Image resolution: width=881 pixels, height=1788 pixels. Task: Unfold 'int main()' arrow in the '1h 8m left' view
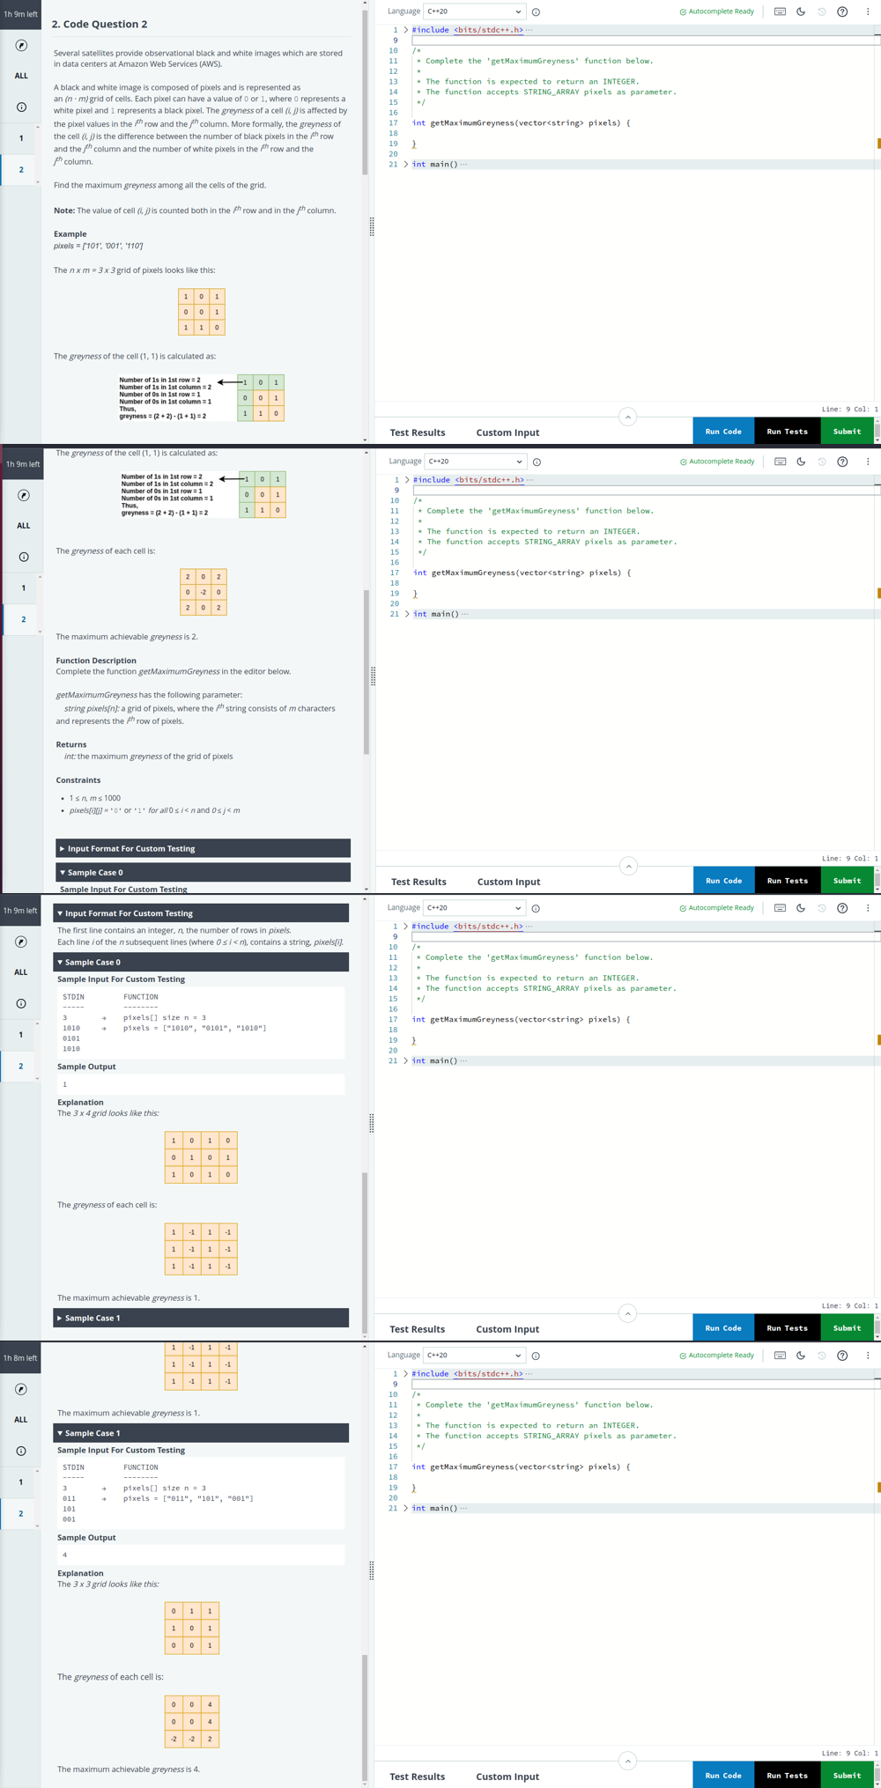(x=405, y=1508)
